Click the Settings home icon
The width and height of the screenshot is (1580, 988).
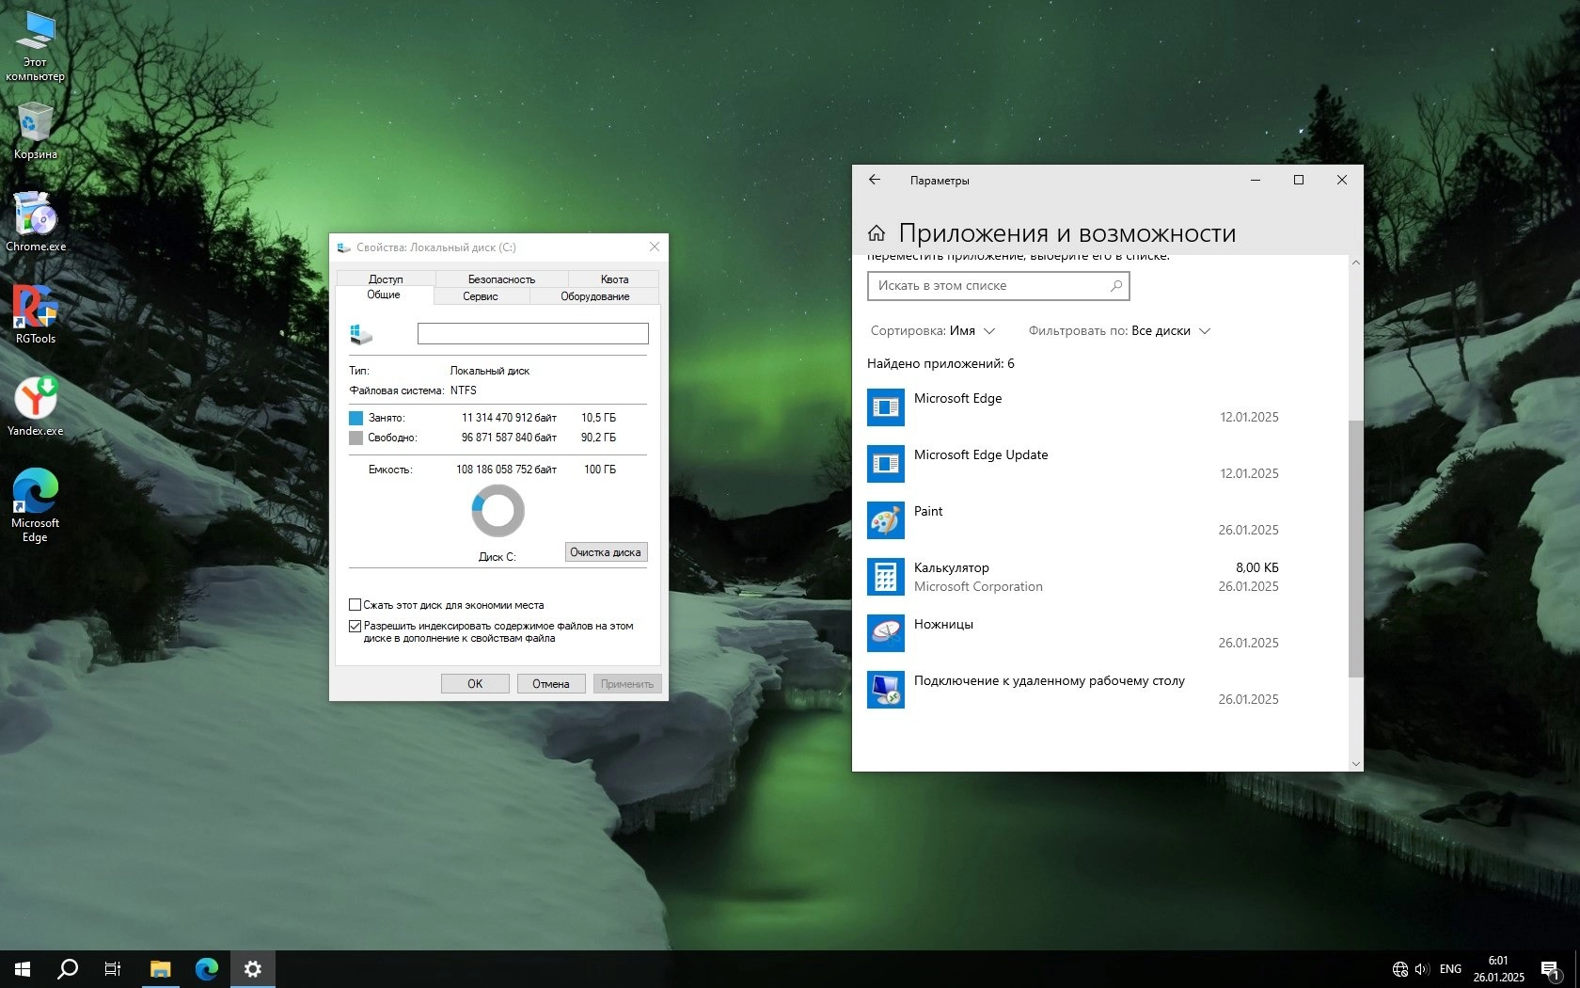(x=877, y=233)
